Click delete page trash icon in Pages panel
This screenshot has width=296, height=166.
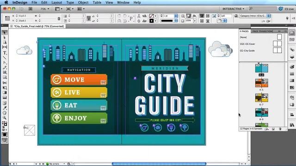[x=280, y=129]
